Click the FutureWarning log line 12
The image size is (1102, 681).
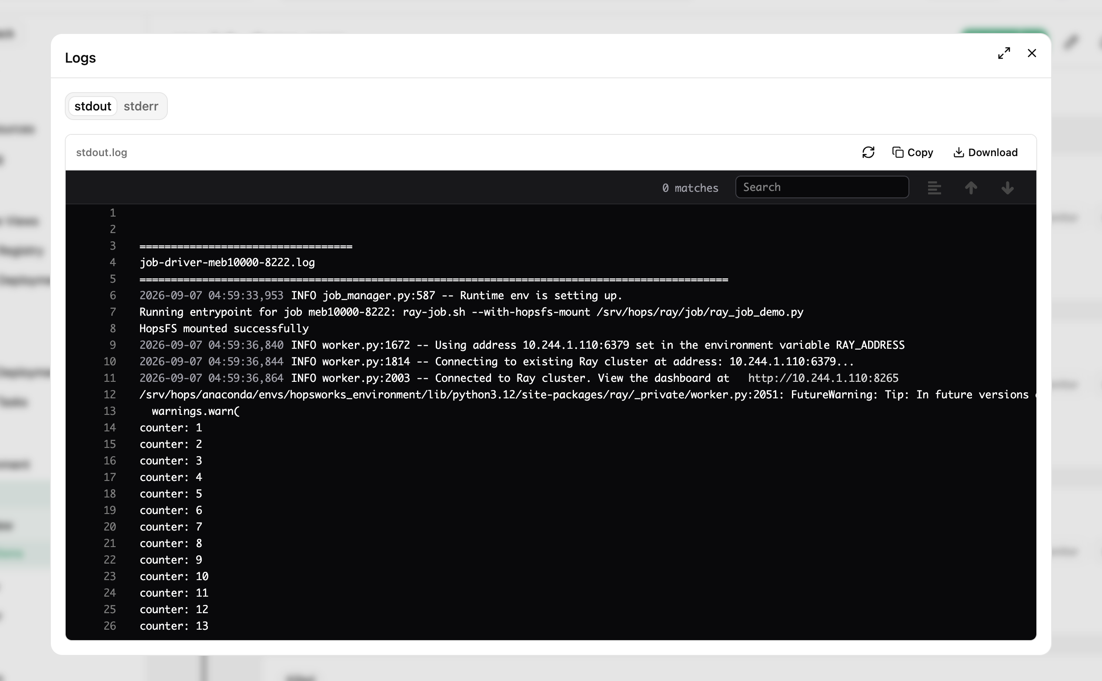(587, 394)
